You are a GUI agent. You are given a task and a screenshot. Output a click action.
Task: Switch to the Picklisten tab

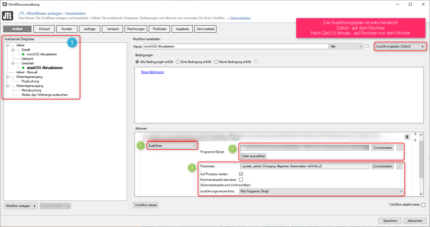[x=160, y=29]
